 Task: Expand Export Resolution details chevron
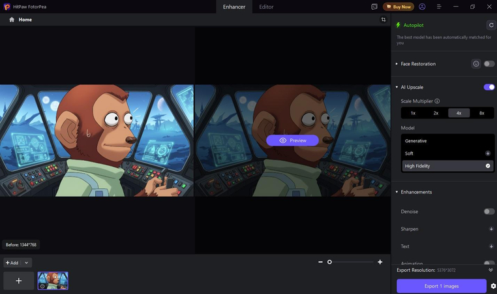tap(490, 270)
